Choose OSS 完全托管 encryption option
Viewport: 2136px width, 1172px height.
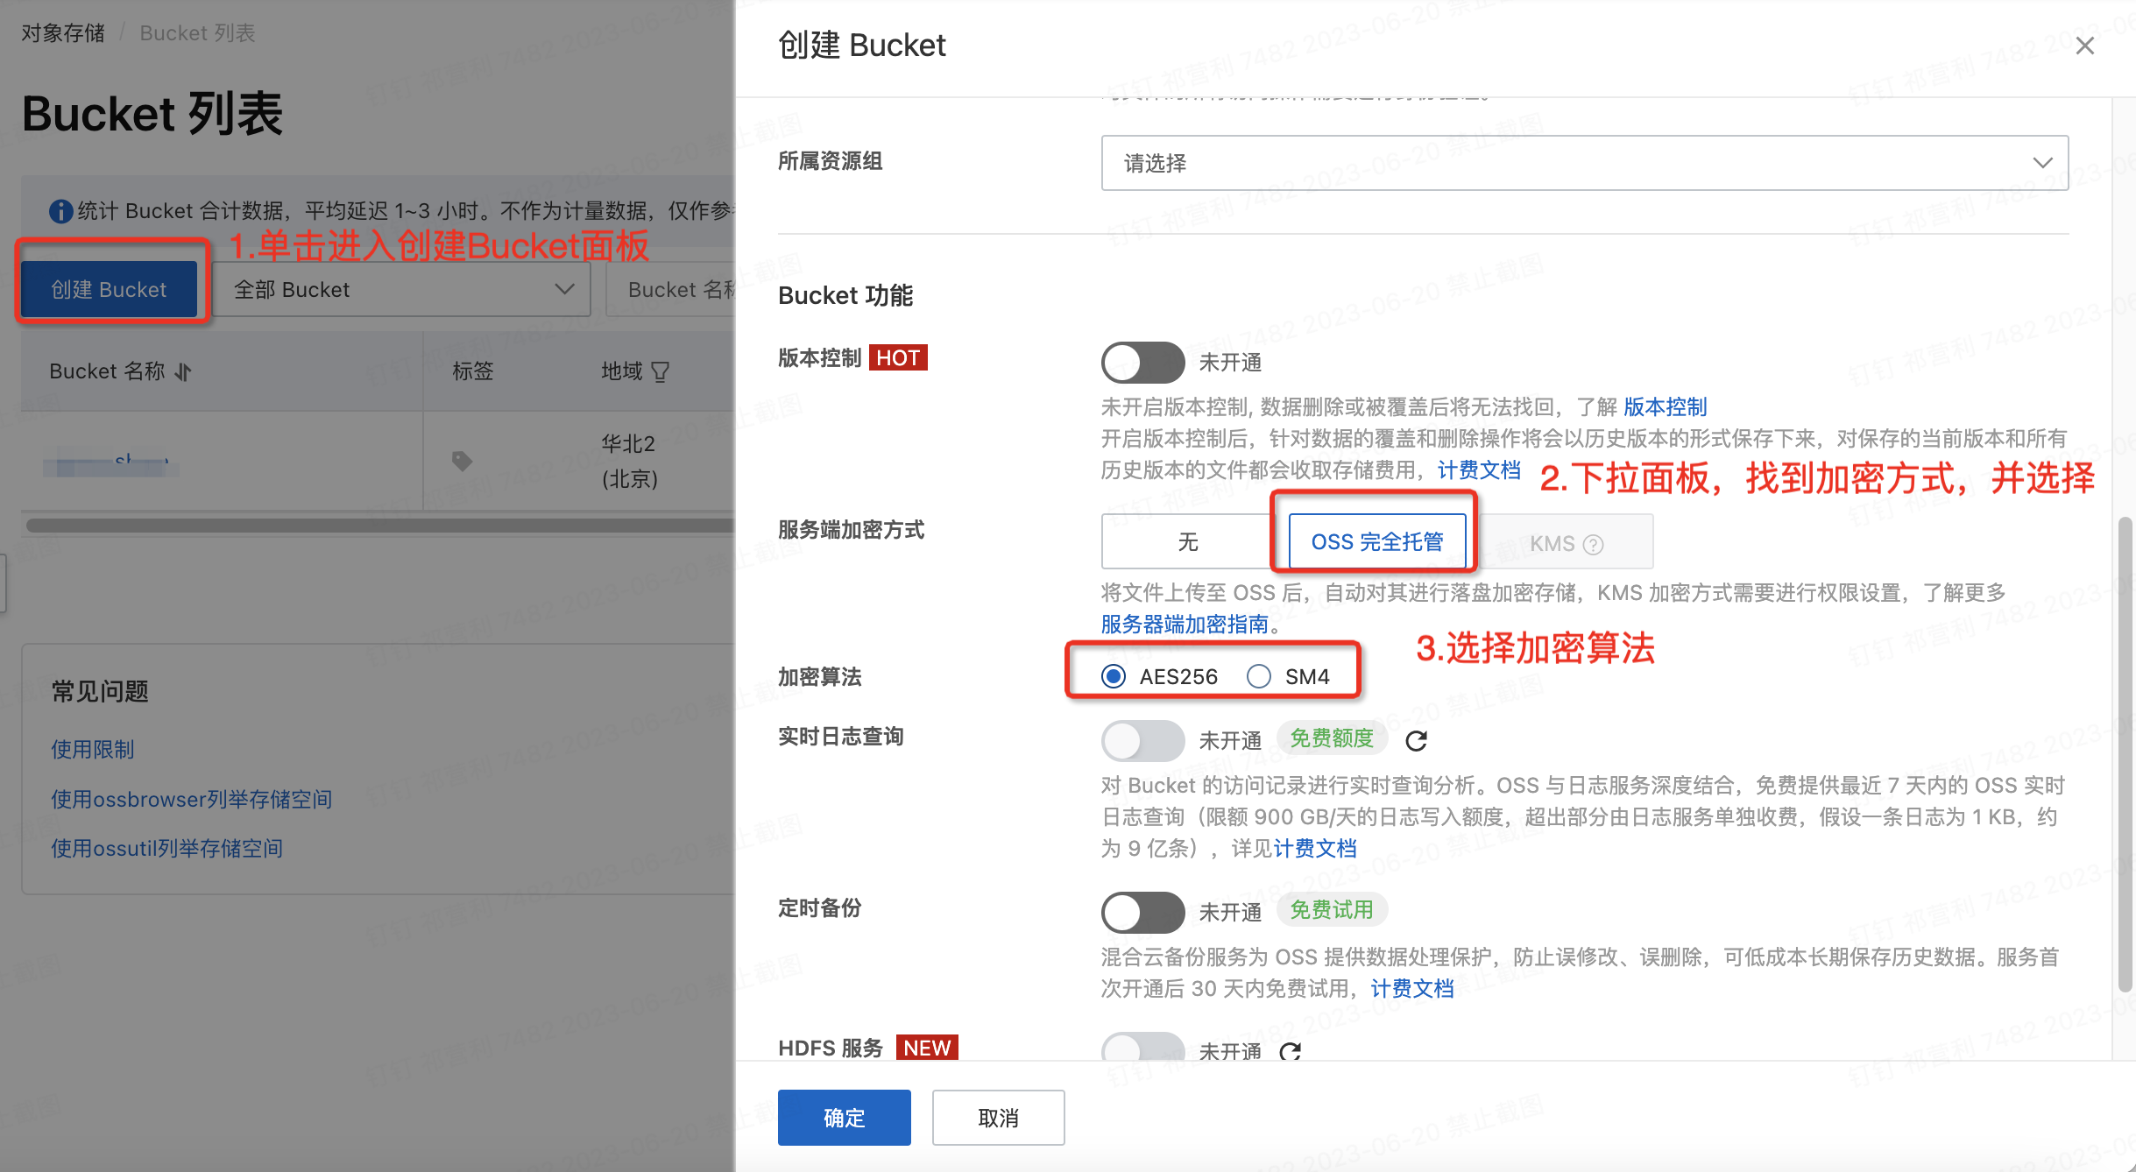(1376, 542)
